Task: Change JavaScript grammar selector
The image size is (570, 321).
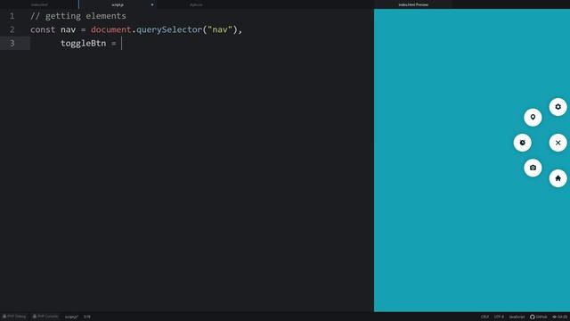Action: tap(517, 317)
